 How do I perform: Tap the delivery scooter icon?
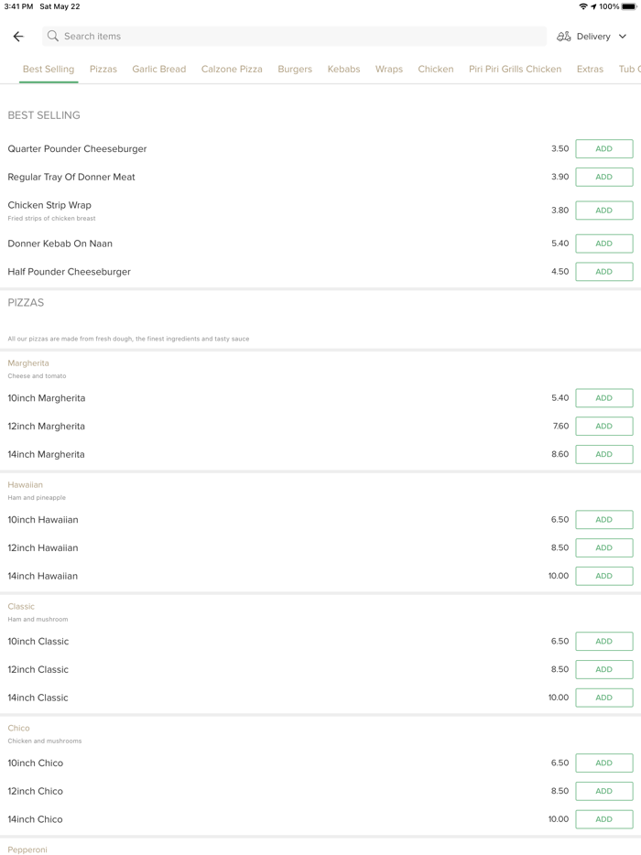click(x=564, y=37)
